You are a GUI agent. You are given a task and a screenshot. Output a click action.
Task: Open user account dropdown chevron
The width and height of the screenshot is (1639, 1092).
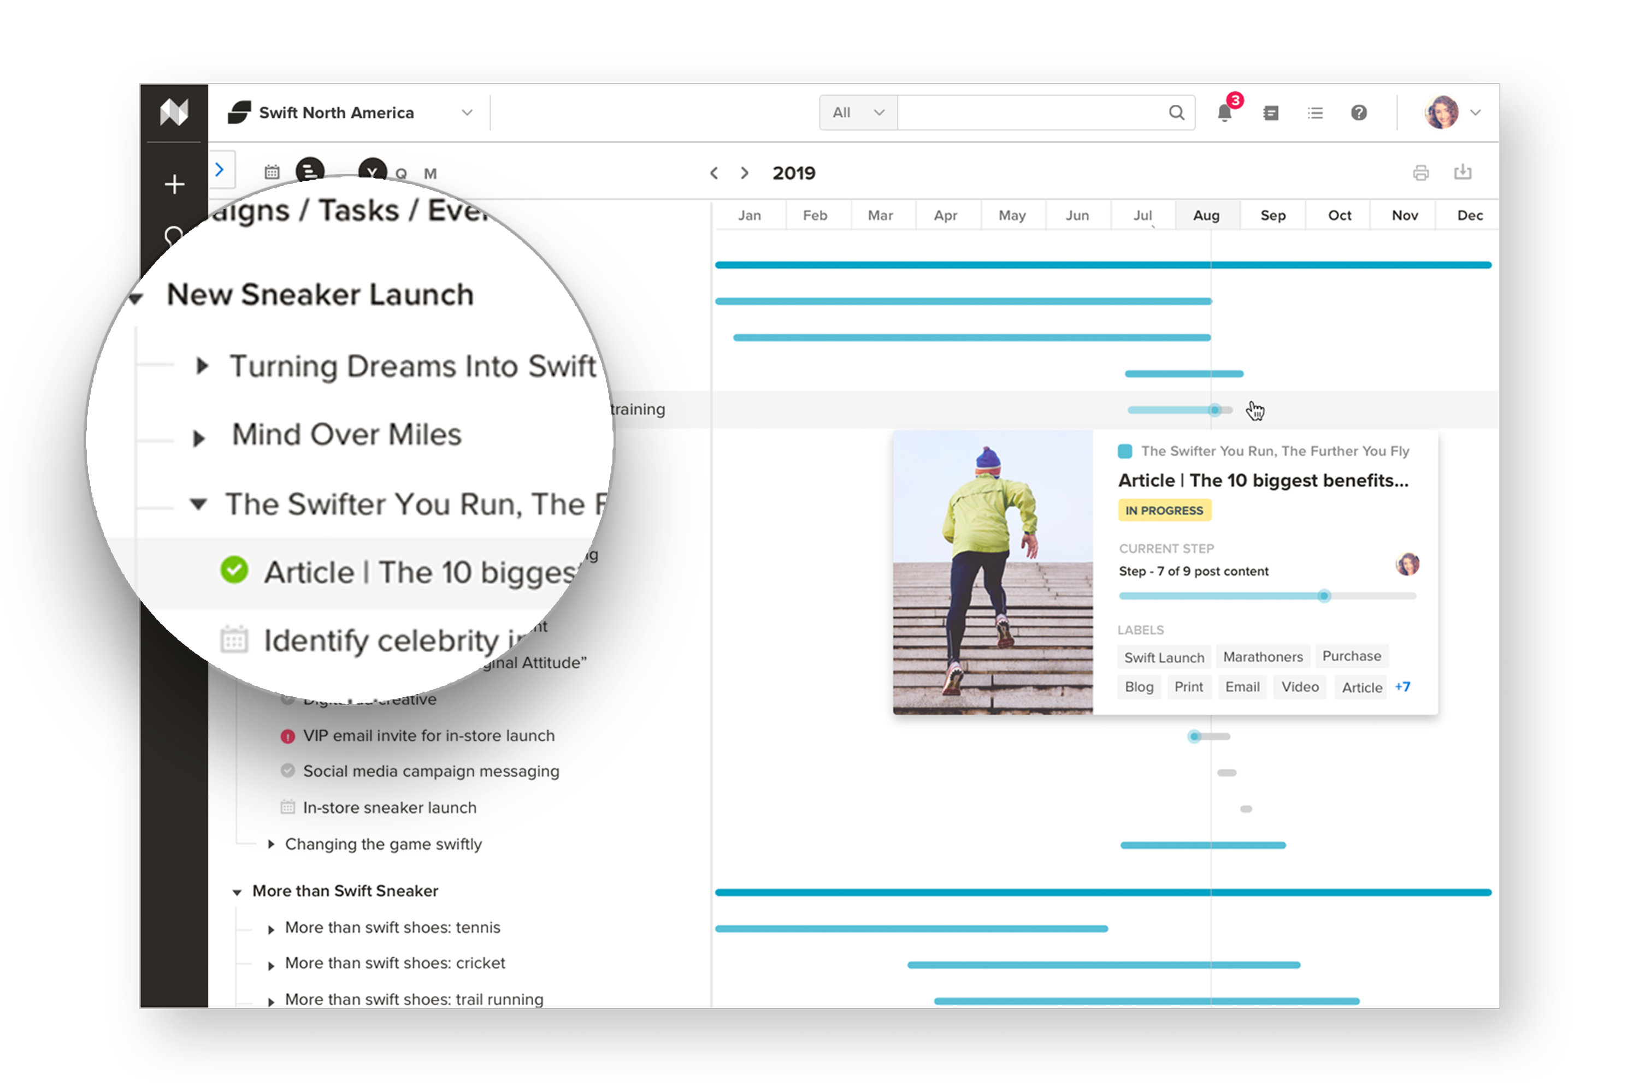(1475, 113)
